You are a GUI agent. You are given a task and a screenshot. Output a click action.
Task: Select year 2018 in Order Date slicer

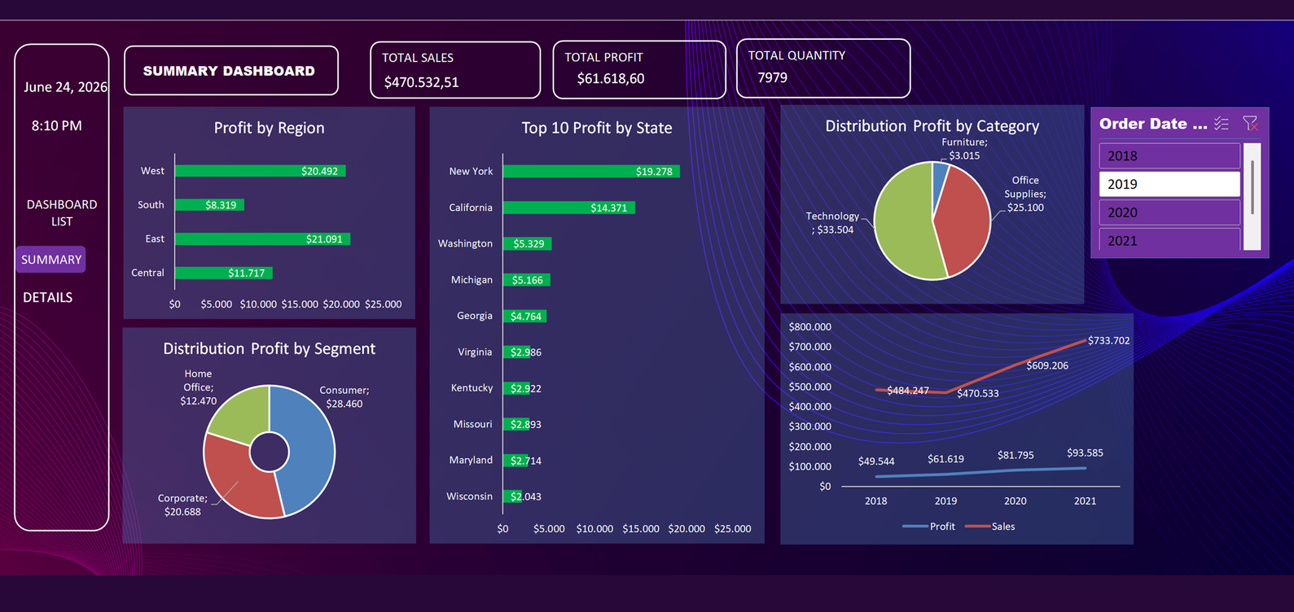[x=1169, y=155]
